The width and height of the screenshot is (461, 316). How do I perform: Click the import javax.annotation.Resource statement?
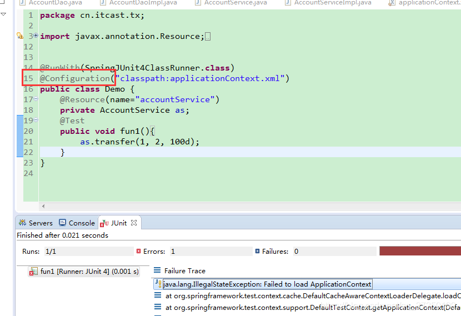[x=122, y=37]
